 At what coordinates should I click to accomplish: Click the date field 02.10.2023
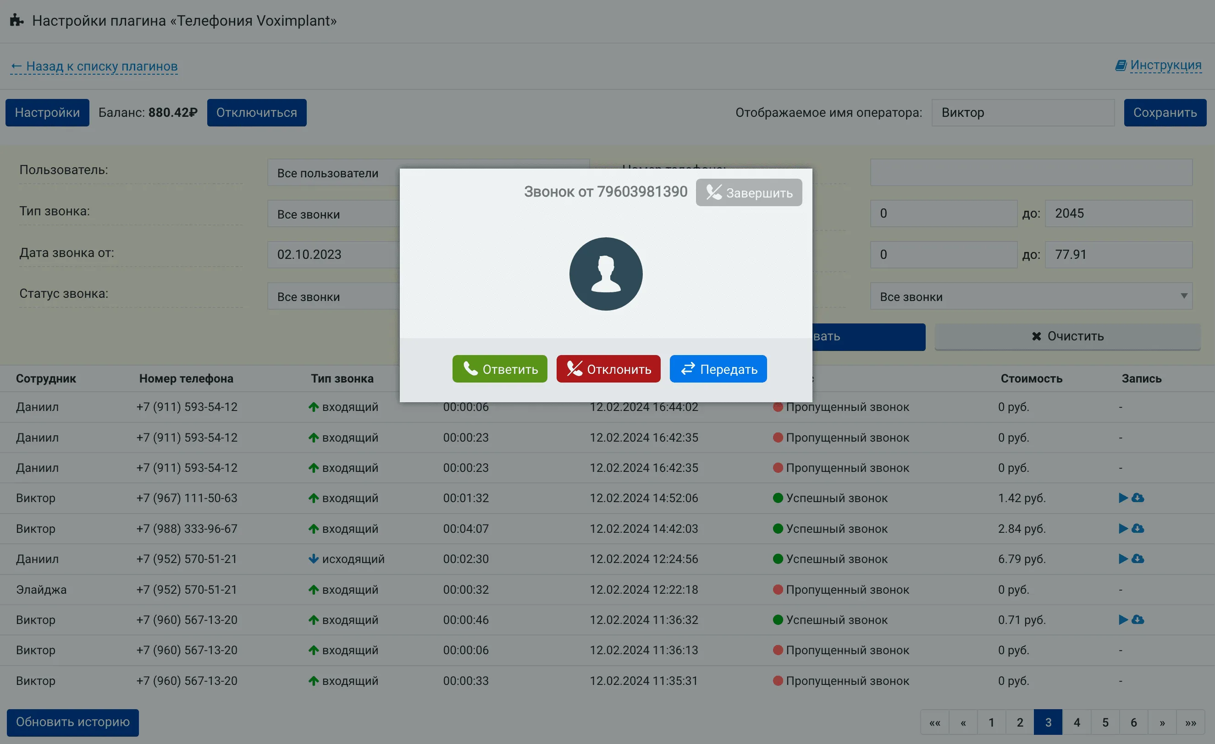(x=333, y=255)
